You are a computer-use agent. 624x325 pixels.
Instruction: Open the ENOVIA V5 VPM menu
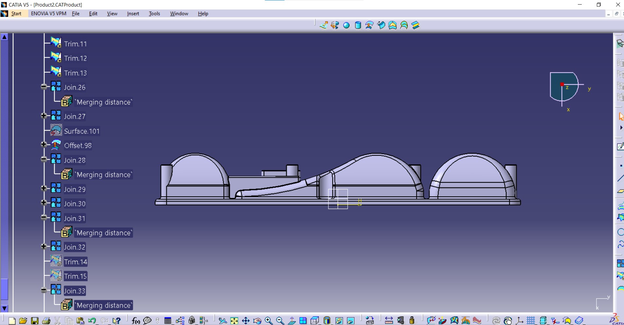click(x=48, y=13)
